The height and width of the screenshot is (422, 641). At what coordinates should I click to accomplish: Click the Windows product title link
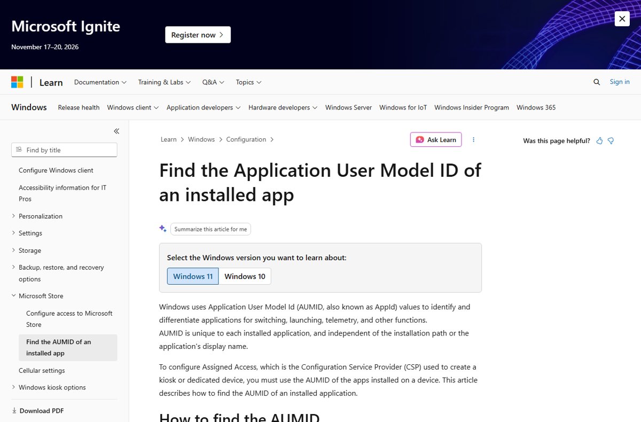click(29, 107)
